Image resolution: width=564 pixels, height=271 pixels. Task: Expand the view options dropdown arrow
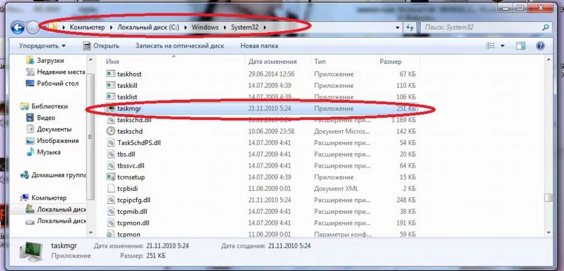[x=502, y=46]
